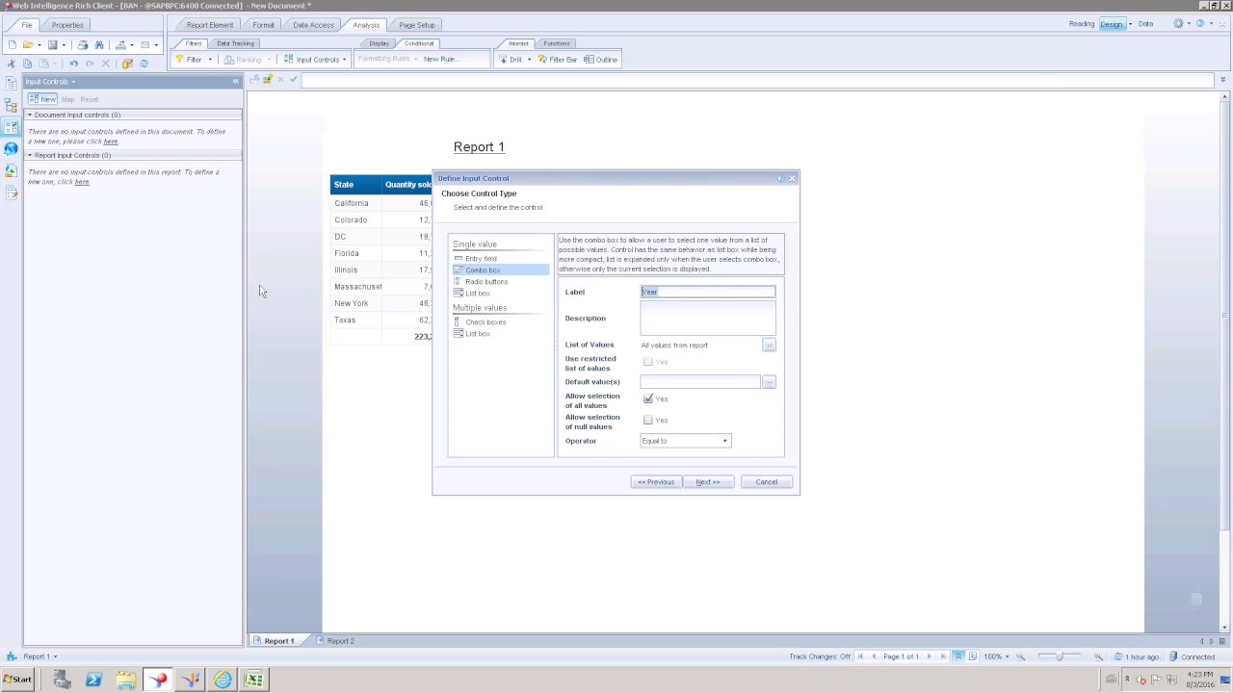Screen dimensions: 1233x693
Task: Click the zoom out magnifier icon
Action: click(1021, 656)
